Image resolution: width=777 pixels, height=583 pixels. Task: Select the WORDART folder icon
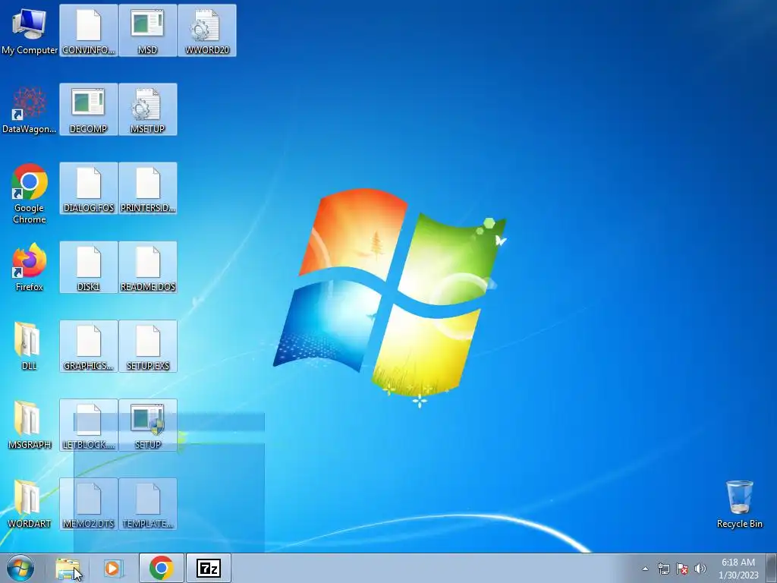pyautogui.click(x=30, y=504)
